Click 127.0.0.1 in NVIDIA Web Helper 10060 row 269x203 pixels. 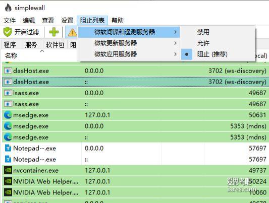(x=97, y=192)
